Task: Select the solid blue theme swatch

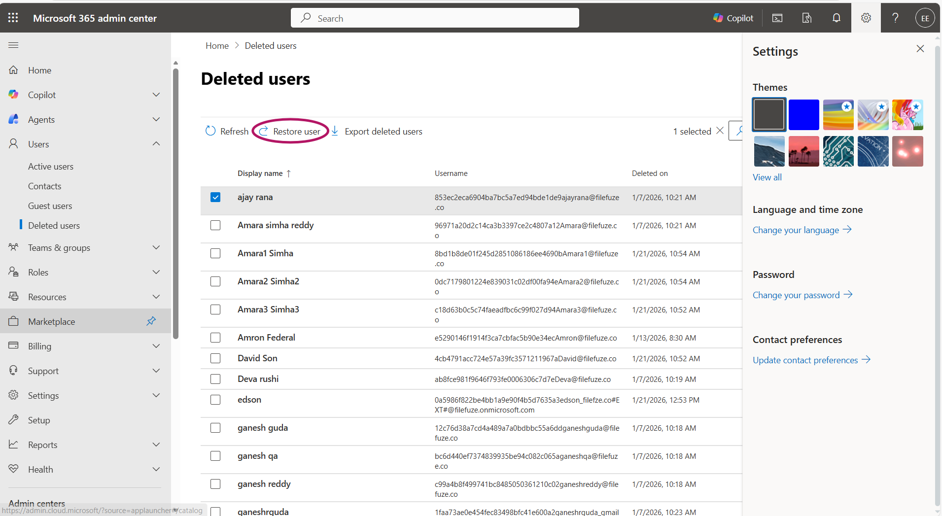Action: coord(803,114)
